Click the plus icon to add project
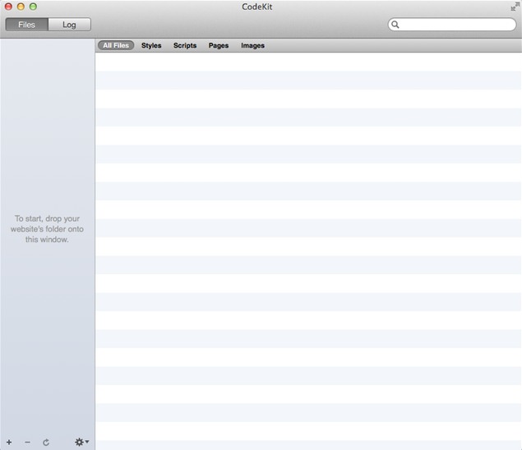Image resolution: width=522 pixels, height=450 pixels. [x=9, y=442]
